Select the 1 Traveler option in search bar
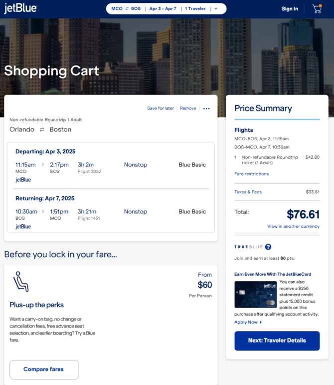This screenshot has width=334, height=385. coord(195,8)
